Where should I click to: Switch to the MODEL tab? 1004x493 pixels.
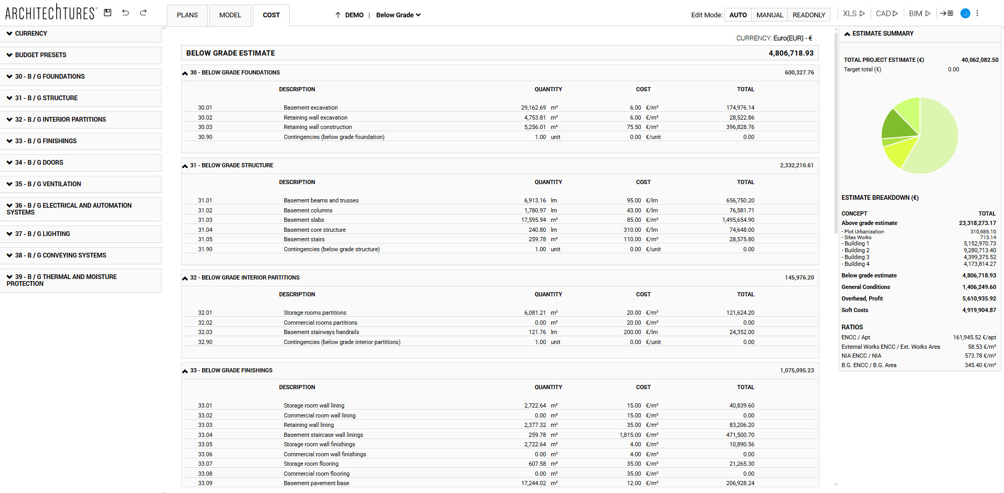pos(230,15)
